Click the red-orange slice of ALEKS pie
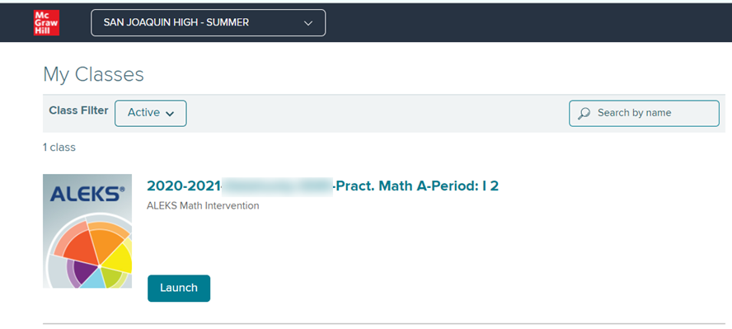732x329 pixels. (x=80, y=247)
